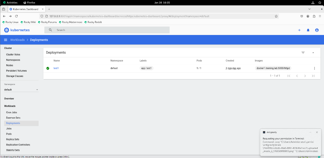Select Namespaces in the sidebar

coord(13,60)
